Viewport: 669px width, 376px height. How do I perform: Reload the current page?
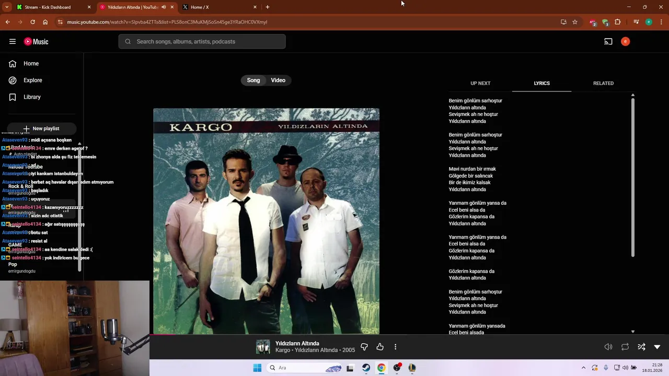click(32, 22)
